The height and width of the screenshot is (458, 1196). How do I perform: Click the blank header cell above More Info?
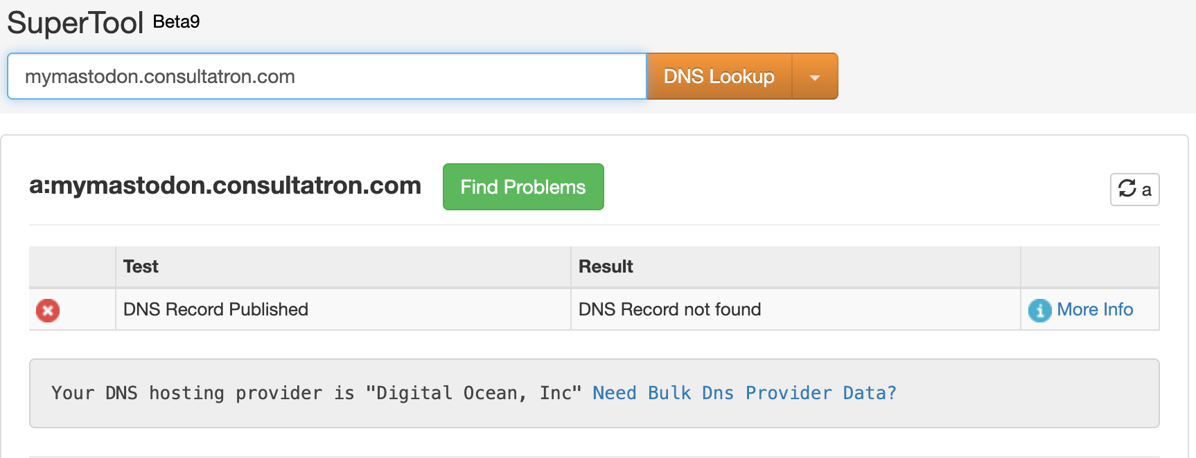pos(1089,266)
